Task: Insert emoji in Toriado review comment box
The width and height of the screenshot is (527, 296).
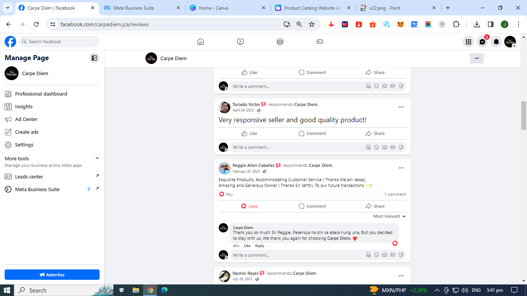Action: [x=377, y=147]
